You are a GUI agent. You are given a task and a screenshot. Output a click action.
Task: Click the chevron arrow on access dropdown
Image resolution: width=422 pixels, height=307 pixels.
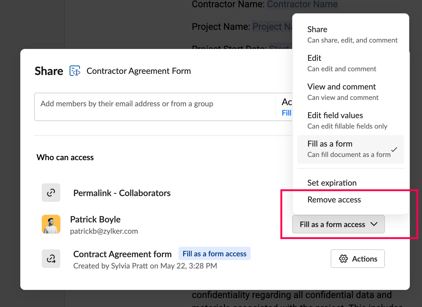tap(374, 224)
